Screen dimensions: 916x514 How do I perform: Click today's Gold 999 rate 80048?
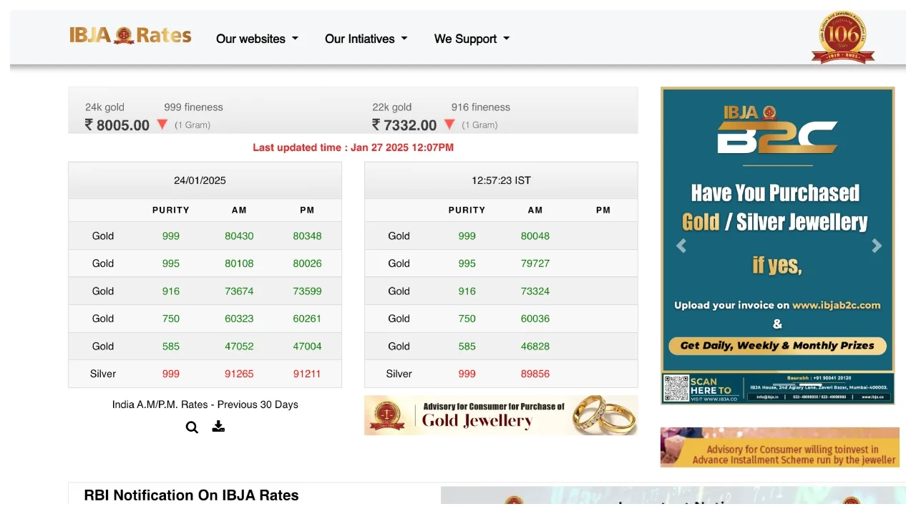(x=535, y=236)
